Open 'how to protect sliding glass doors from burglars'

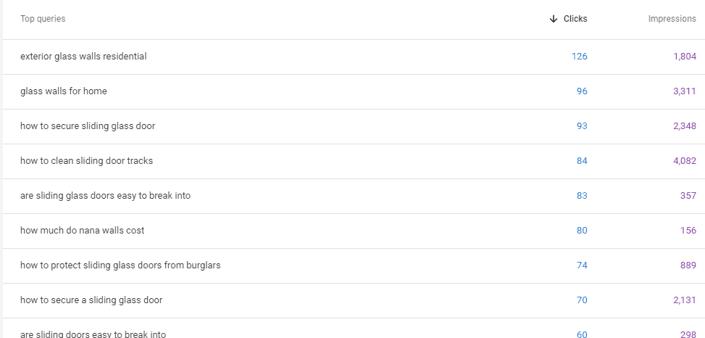120,265
